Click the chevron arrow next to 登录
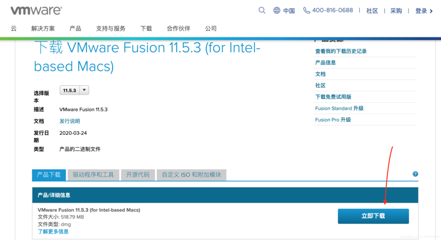Image resolution: width=441 pixels, height=240 pixels. tap(431, 11)
